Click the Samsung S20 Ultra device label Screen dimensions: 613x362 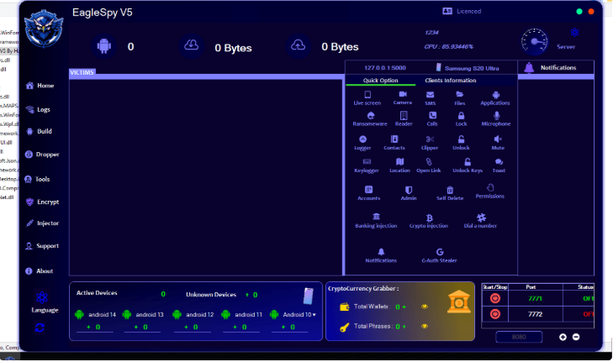(x=472, y=68)
